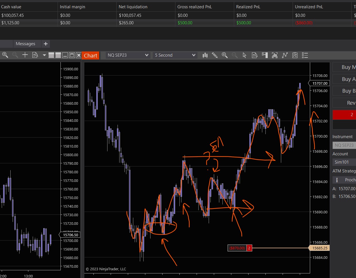The height and width of the screenshot is (278, 356).
Task: Expand the NQ SEP23 instrument dropdown
Action: pos(128,55)
